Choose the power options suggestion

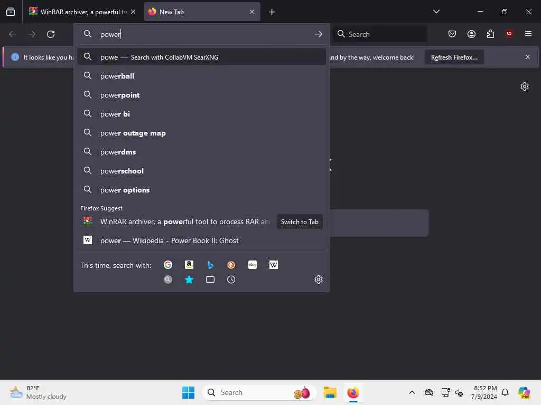pyautogui.click(x=201, y=190)
